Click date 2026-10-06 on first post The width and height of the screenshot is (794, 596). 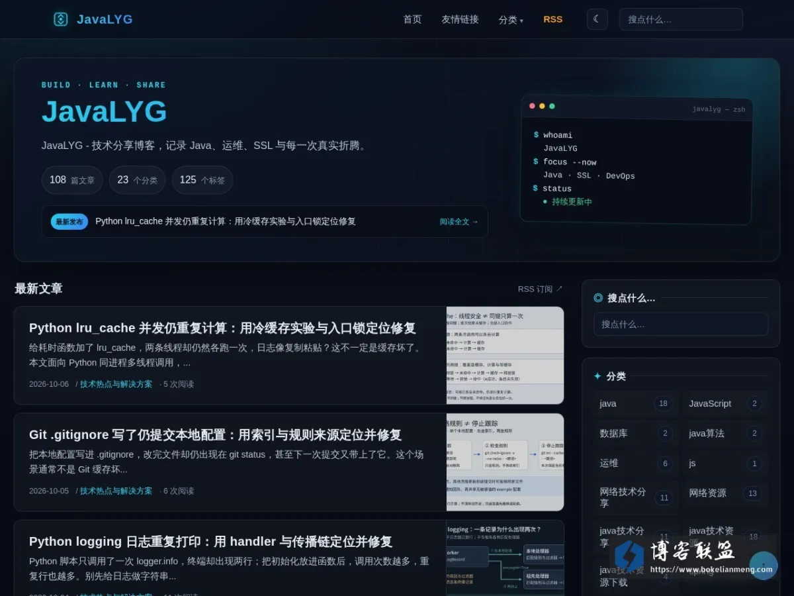click(x=49, y=384)
